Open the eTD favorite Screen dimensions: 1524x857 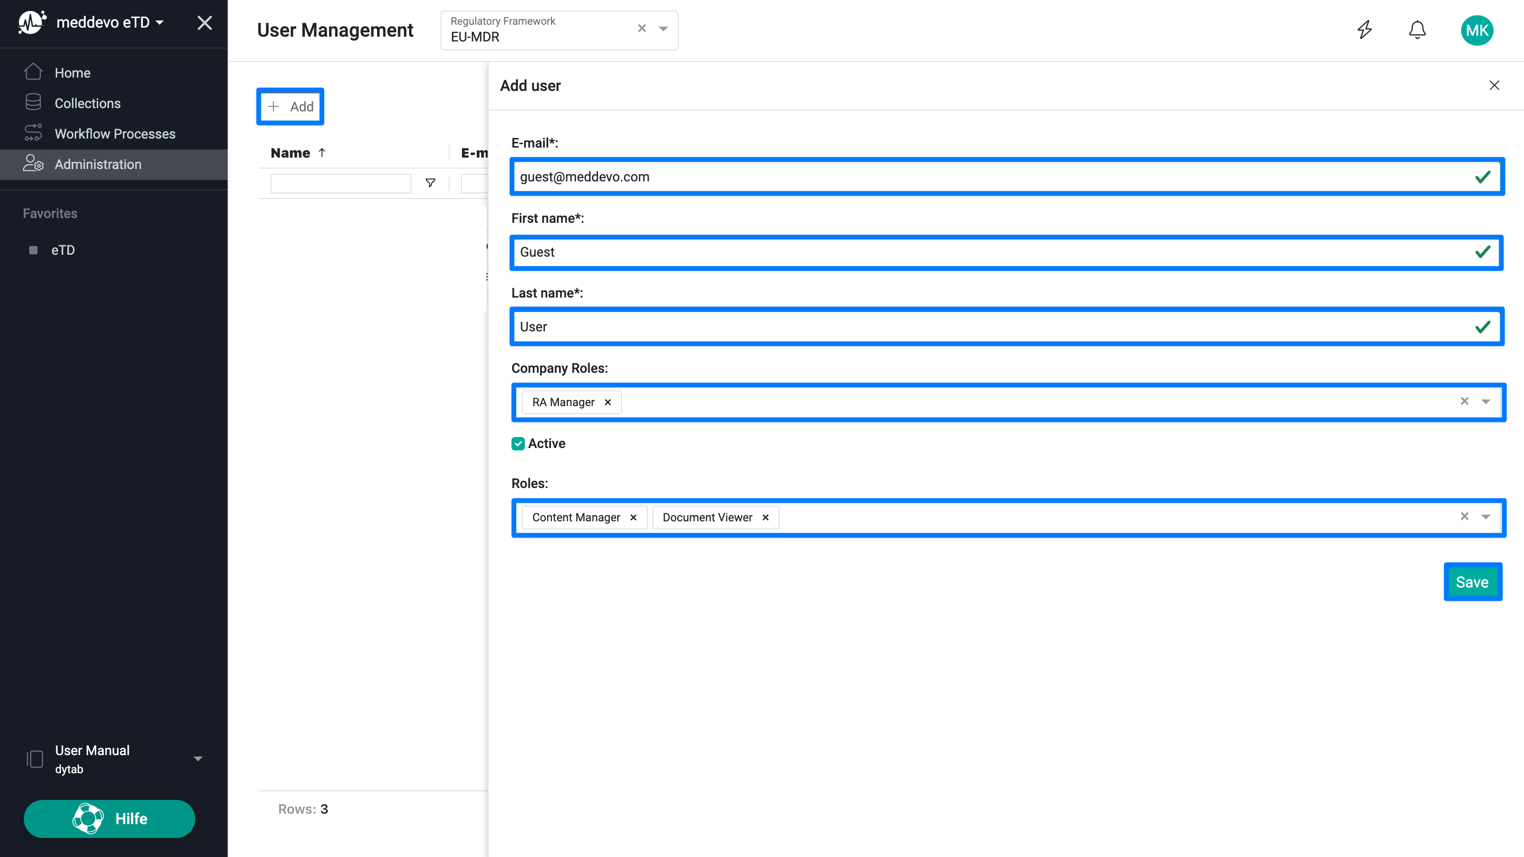point(63,250)
